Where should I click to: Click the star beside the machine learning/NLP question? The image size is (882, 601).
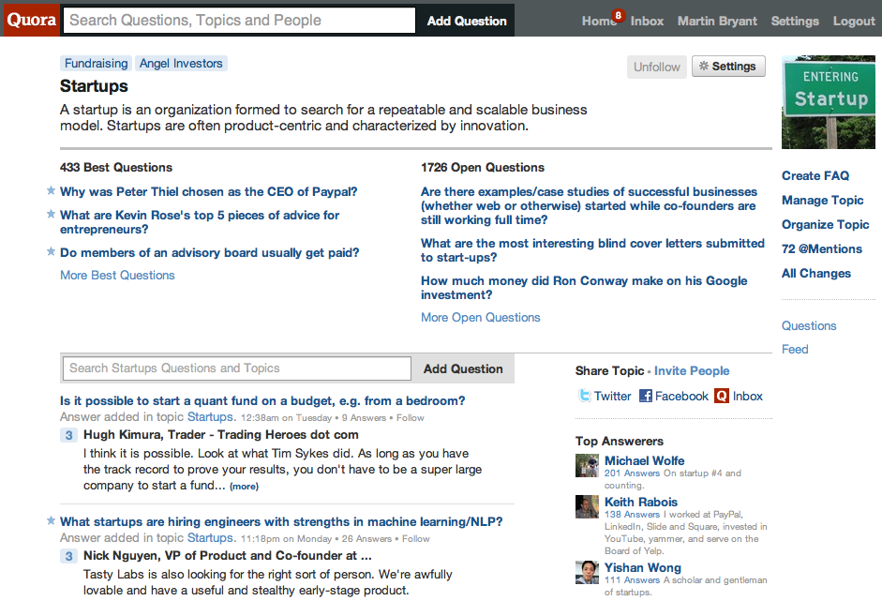point(51,520)
